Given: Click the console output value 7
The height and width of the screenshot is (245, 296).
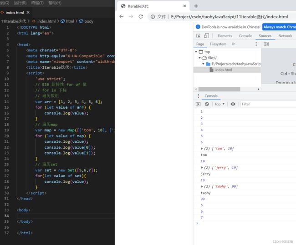Looking at the screenshot, I should pyautogui.click(x=202, y=217).
